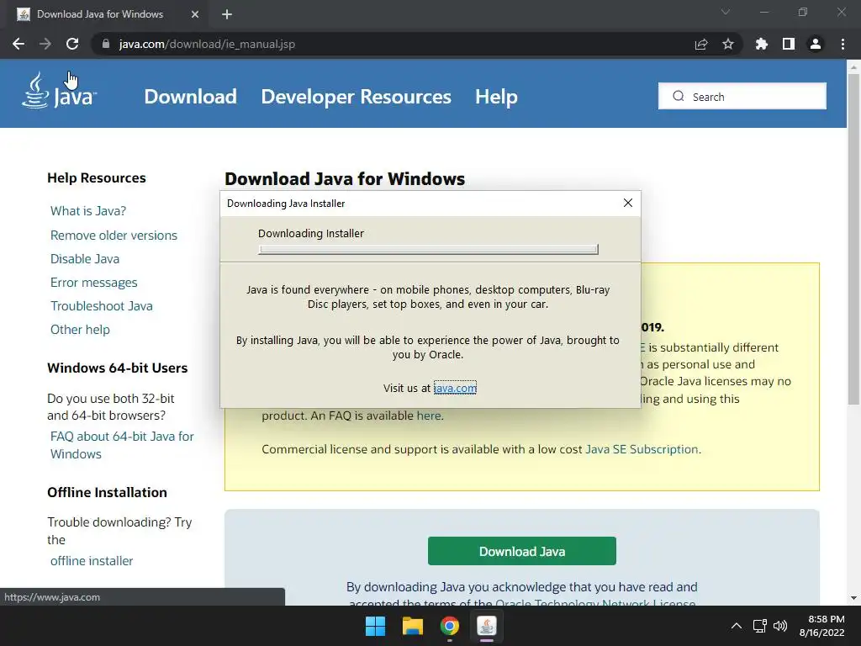Viewport: 861px width, 646px height.
Task: Open the Disable Java link
Action: coord(85,259)
